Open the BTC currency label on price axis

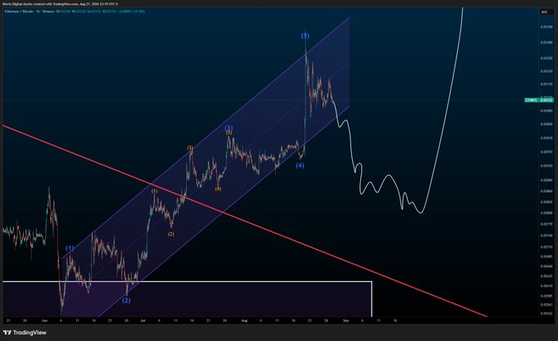(x=545, y=12)
